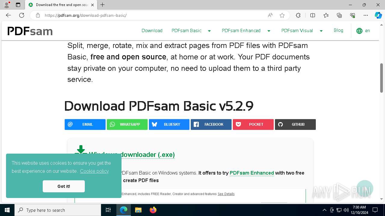Add page to favorites star
The width and height of the screenshot is (385, 216).
pos(282,15)
